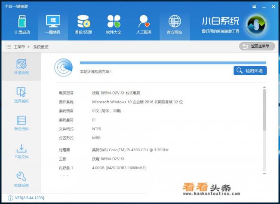Click 主菜单 in the breadcrumb
This screenshot has height=204, width=280.
click(x=19, y=47)
